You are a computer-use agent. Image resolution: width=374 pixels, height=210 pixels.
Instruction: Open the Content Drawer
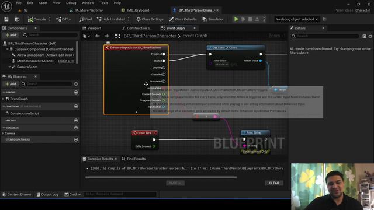[17, 194]
